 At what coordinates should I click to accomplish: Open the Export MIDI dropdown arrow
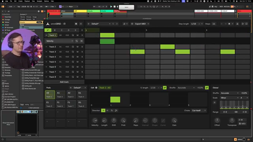pos(148,24)
